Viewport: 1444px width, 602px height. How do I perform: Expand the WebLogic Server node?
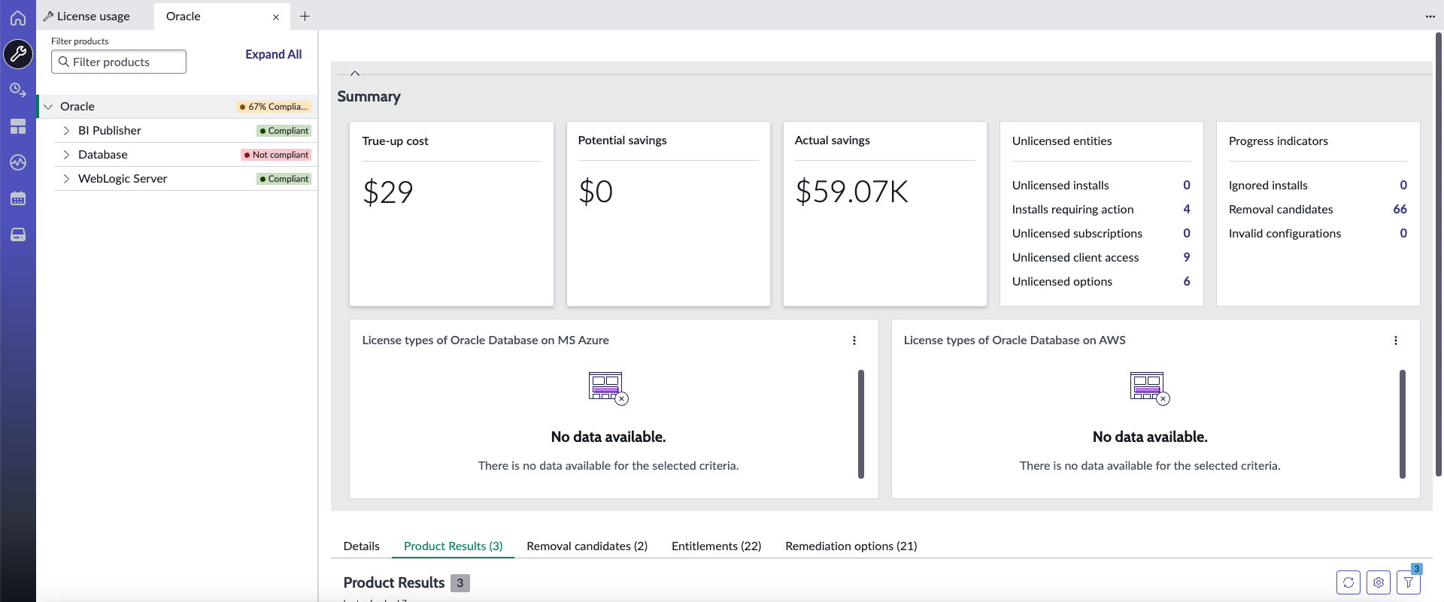(66, 179)
